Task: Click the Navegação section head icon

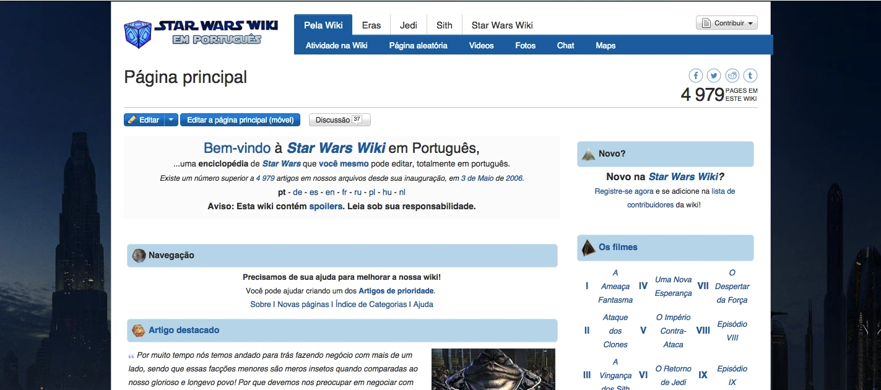Action: point(139,255)
